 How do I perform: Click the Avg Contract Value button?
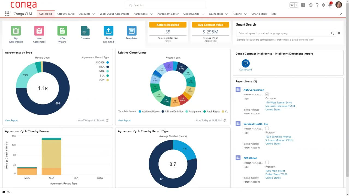click(x=210, y=25)
